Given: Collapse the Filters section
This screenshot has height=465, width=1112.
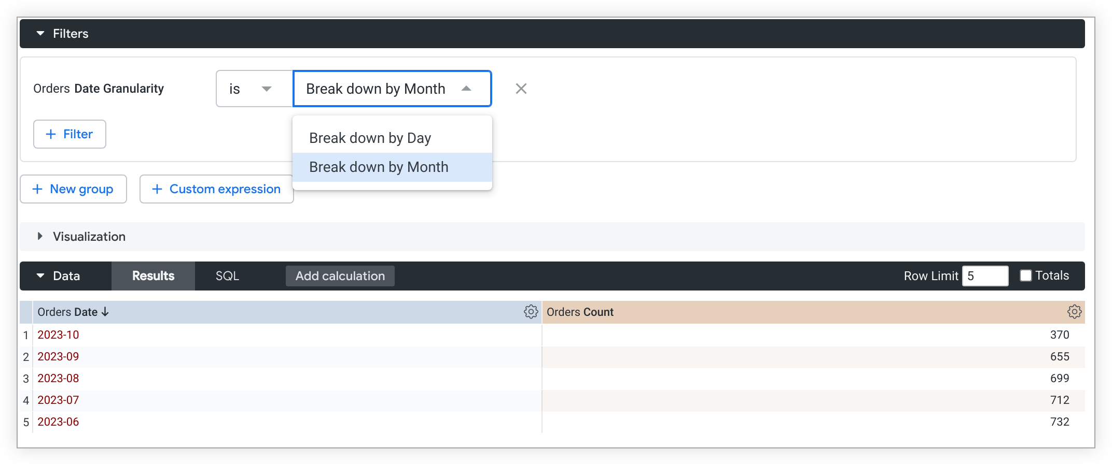Looking at the screenshot, I should [40, 34].
